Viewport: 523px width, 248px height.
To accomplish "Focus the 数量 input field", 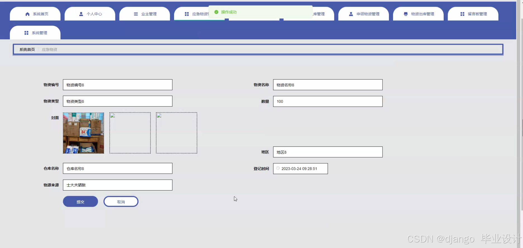I will (328, 102).
